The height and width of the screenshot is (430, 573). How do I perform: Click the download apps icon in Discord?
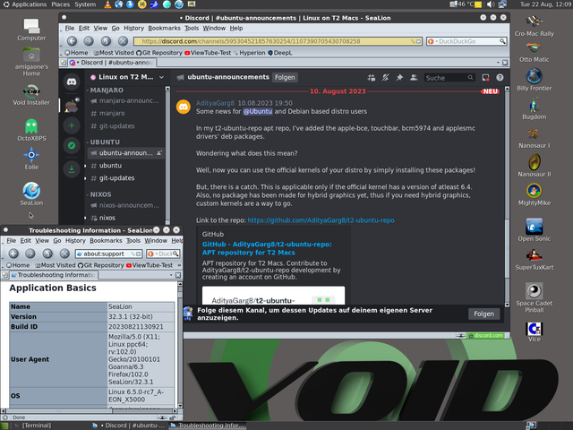[x=72, y=169]
